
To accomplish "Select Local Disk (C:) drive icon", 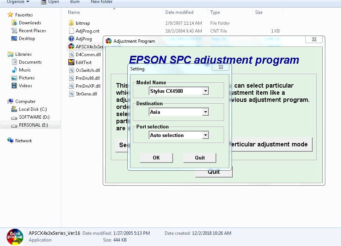I will [x=14, y=109].
